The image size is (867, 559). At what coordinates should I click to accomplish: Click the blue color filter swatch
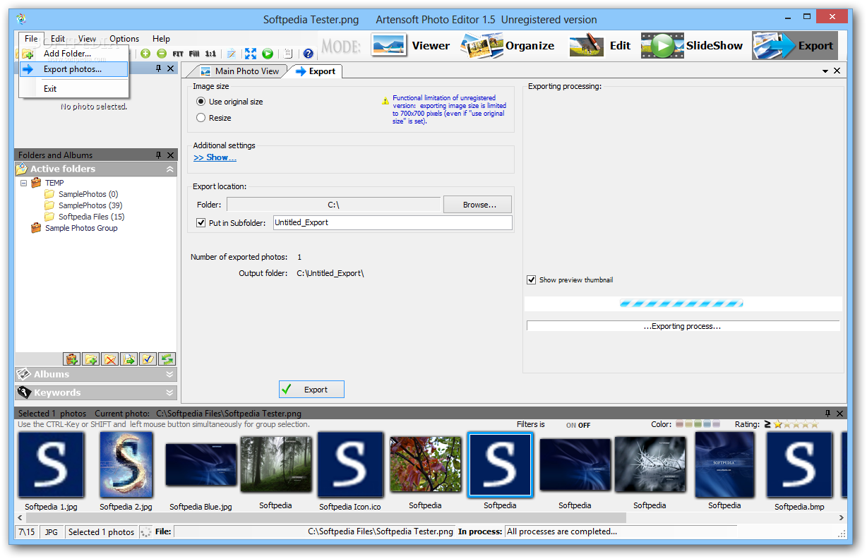[x=707, y=424]
